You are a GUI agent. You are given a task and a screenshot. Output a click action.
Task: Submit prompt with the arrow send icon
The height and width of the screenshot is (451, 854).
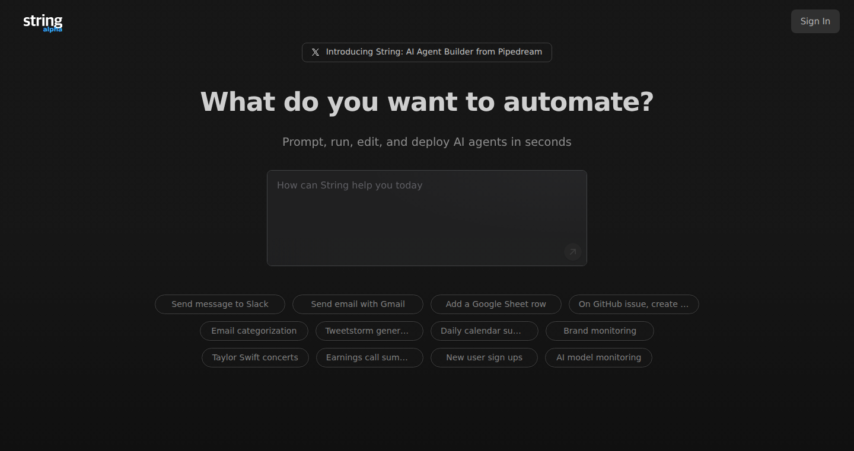point(572,252)
